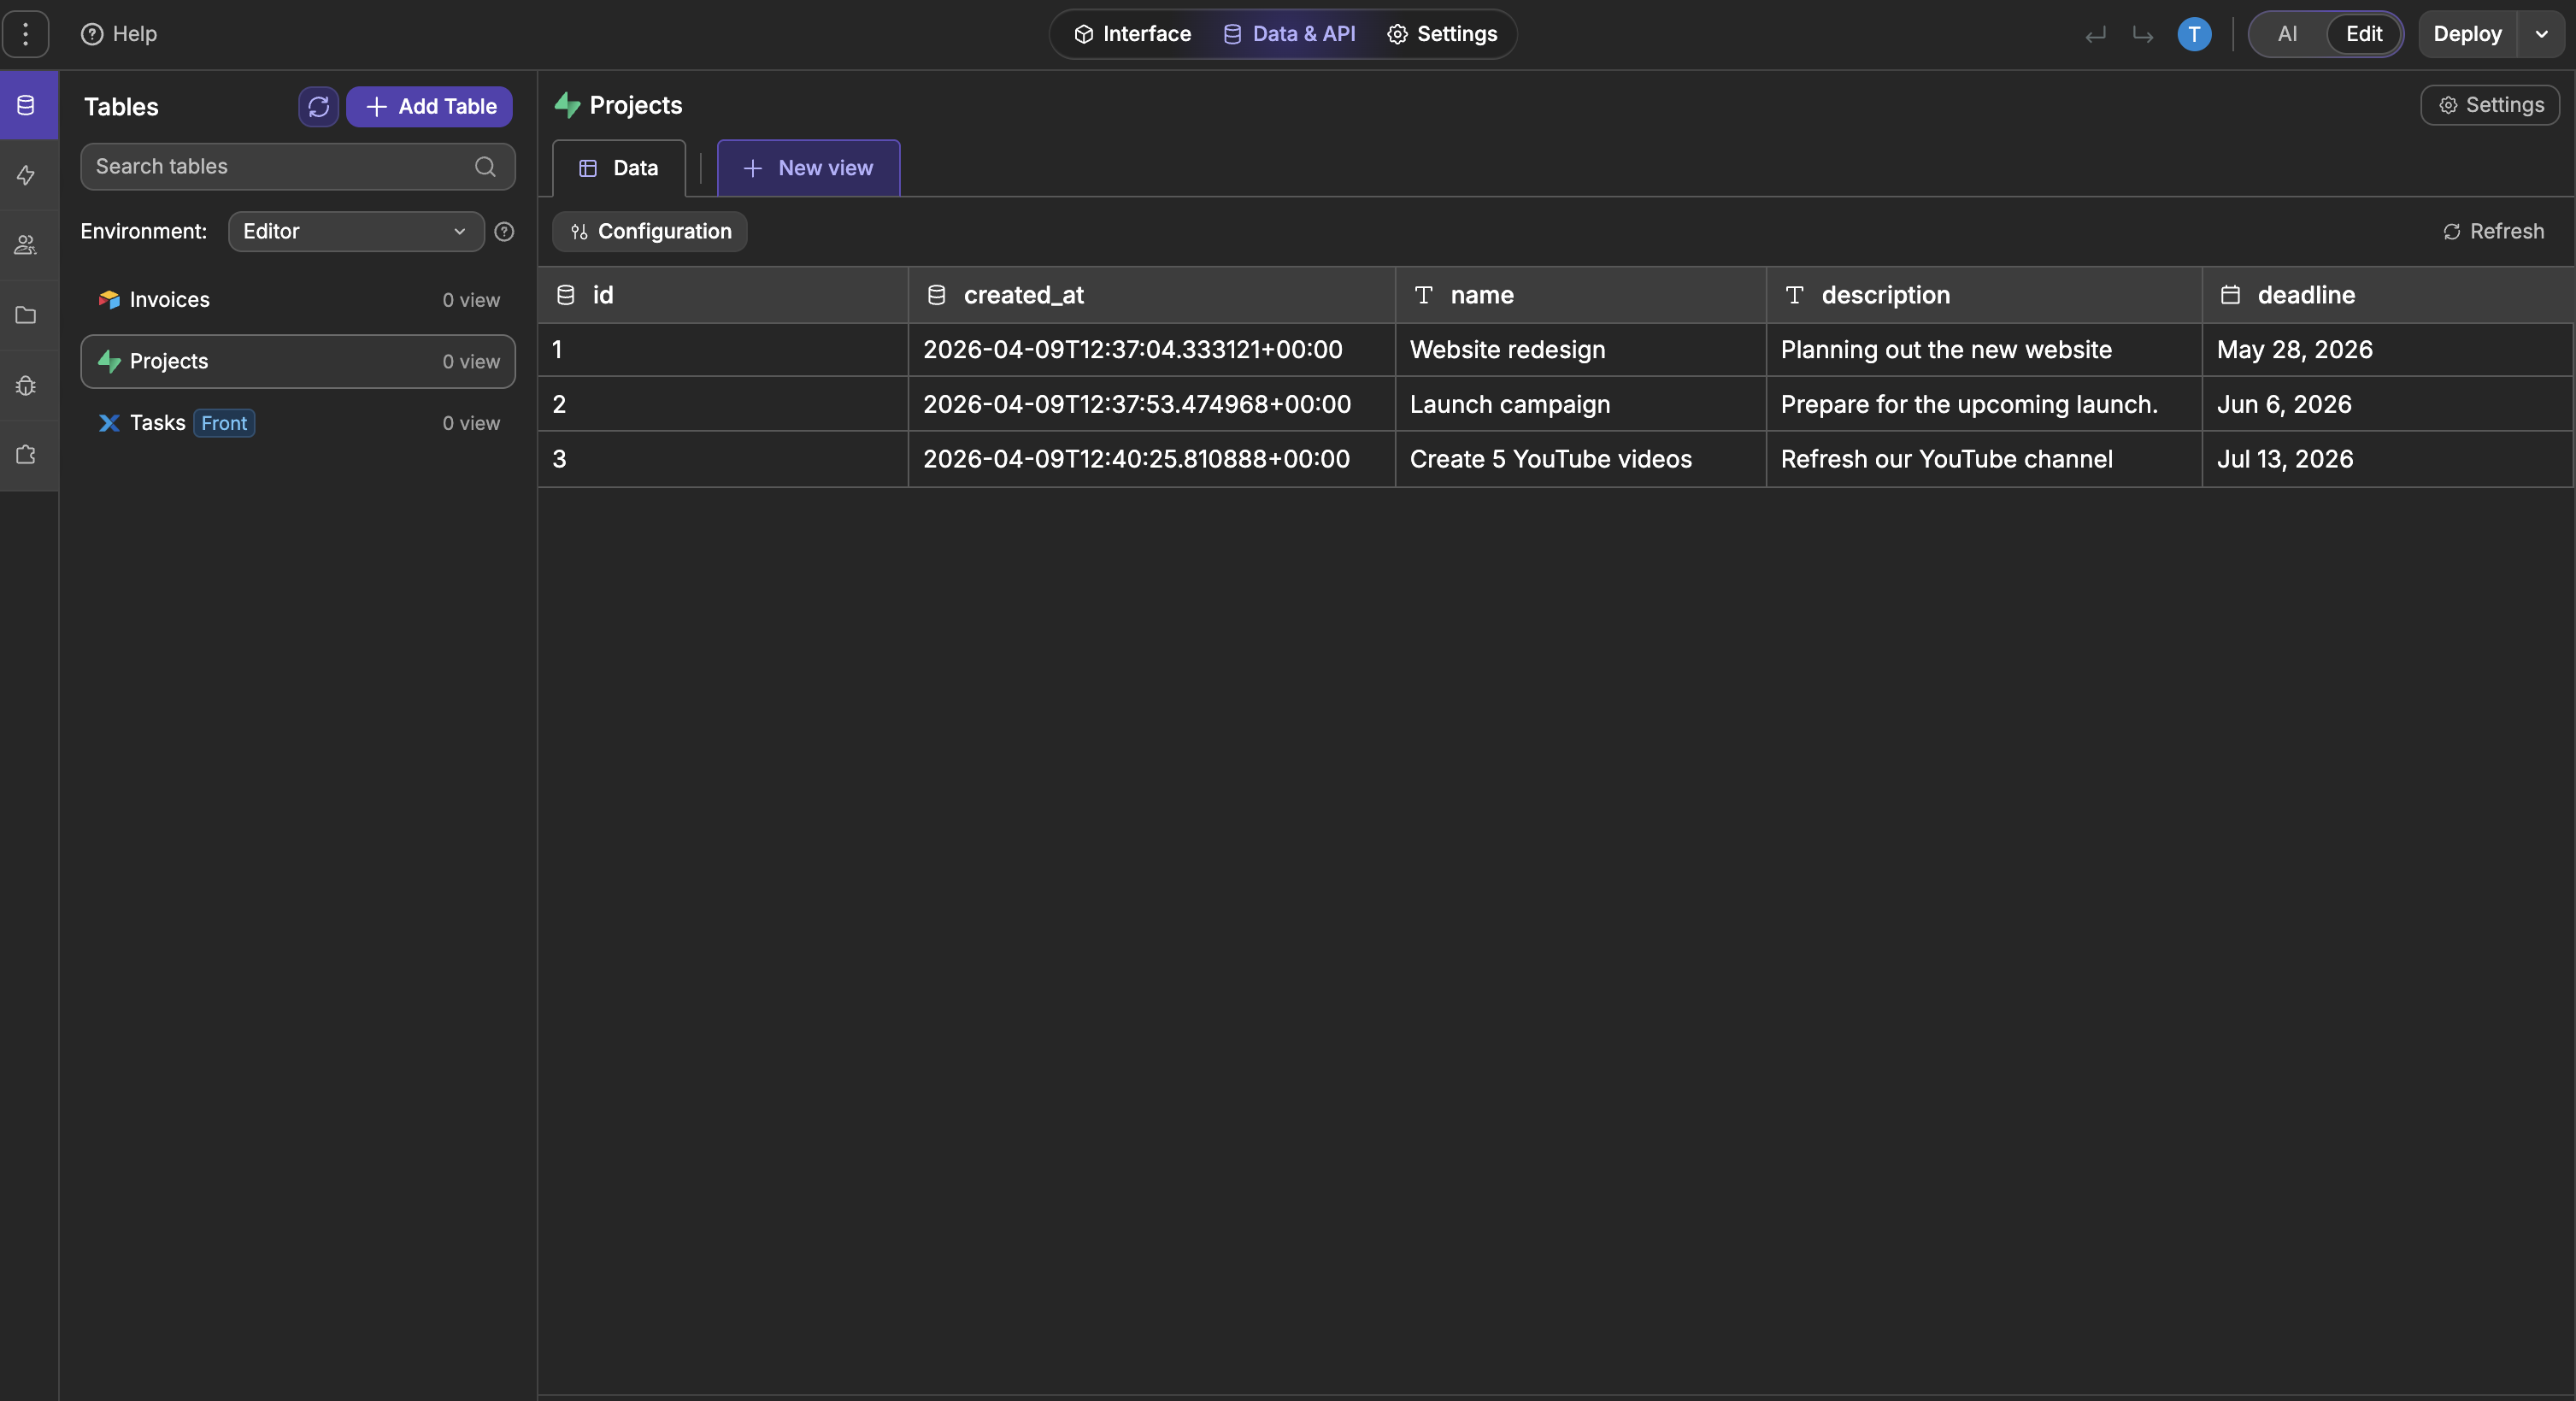Open the bug debug sidebar icon
The image size is (2576, 1401).
click(26, 385)
